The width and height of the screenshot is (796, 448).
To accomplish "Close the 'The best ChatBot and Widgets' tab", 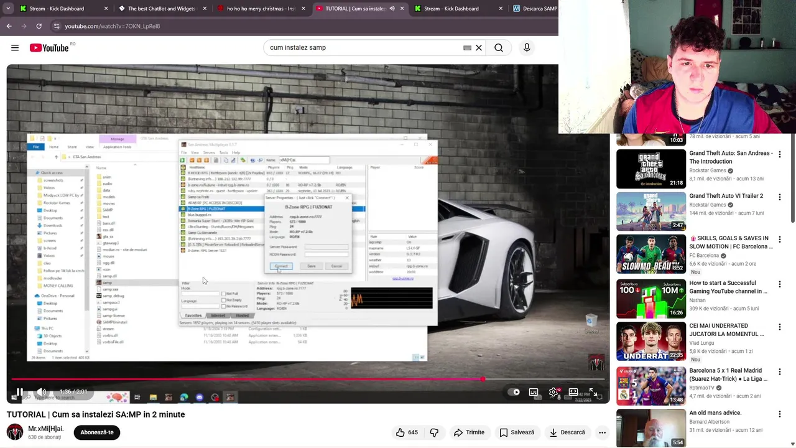I will (x=203, y=9).
